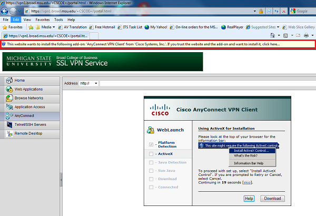Collapse the sidebar using the splitter handle

tap(61, 180)
